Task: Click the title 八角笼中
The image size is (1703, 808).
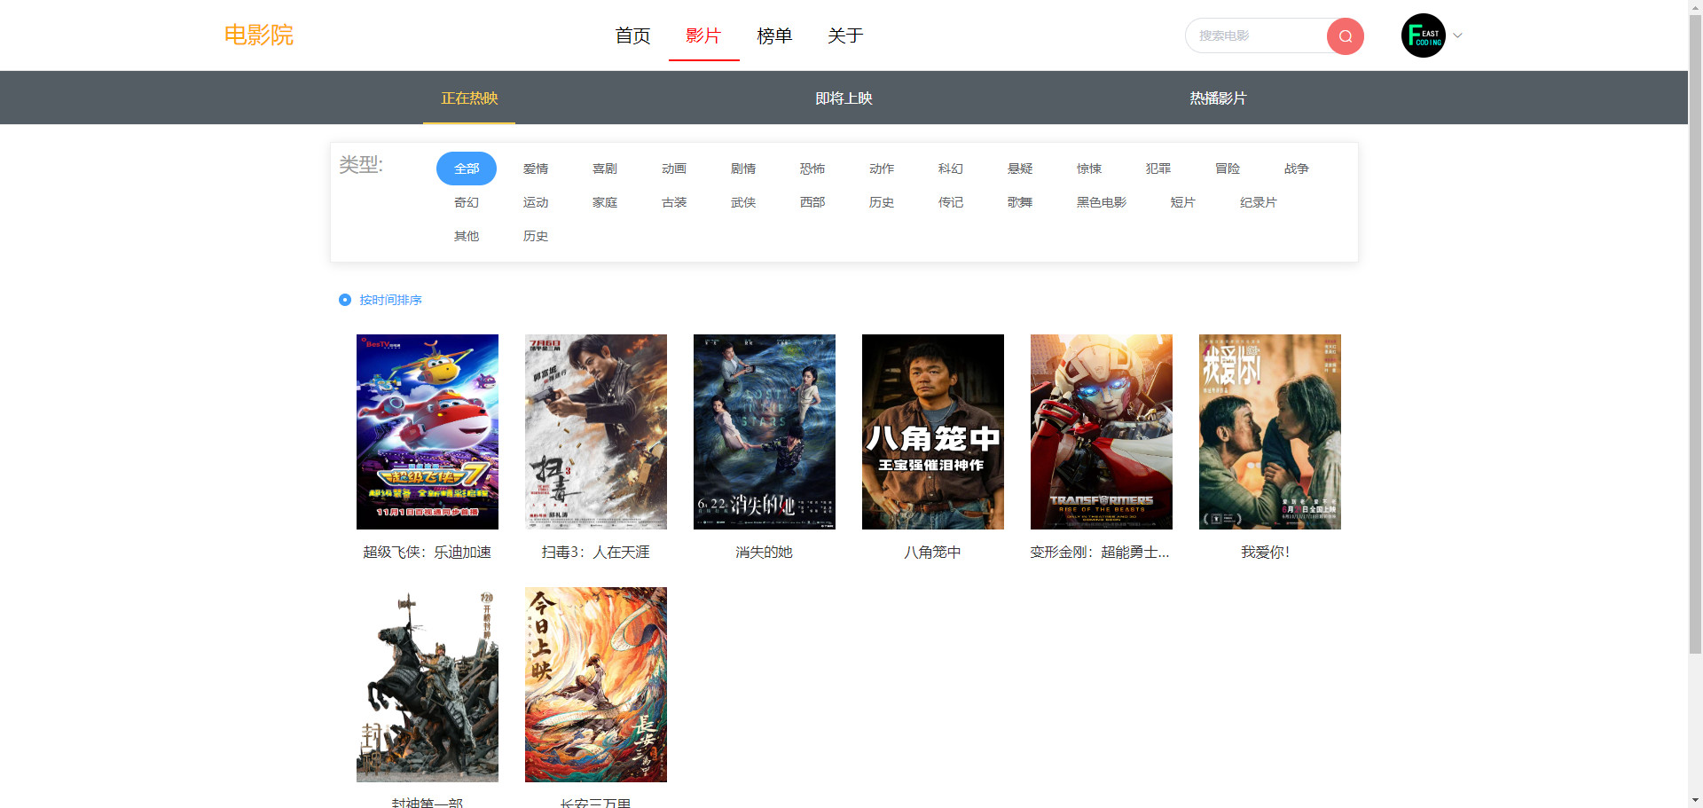Action: pyautogui.click(x=933, y=552)
